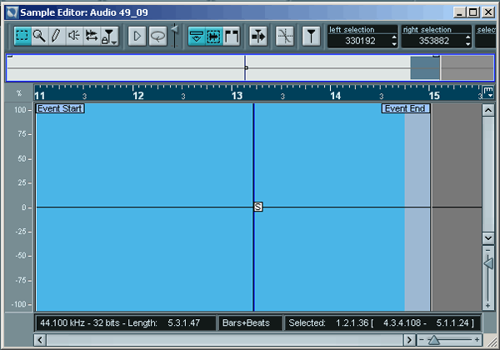Decrease right selection with down stepper
The image size is (500, 350).
pyautogui.click(x=467, y=44)
